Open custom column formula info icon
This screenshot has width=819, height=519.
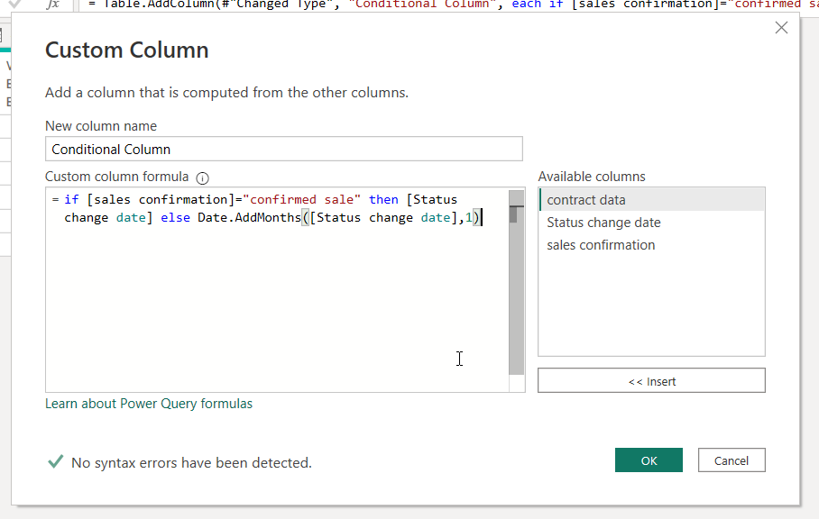click(202, 178)
